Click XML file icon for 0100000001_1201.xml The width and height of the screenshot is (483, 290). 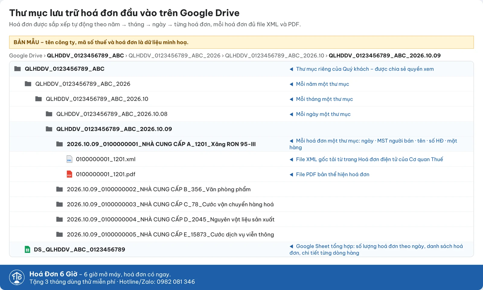69,159
